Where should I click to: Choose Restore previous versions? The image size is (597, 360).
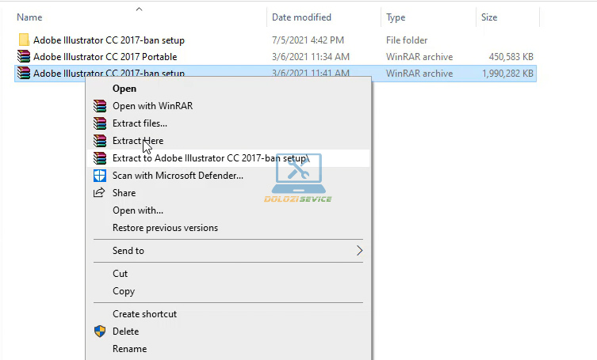click(165, 228)
